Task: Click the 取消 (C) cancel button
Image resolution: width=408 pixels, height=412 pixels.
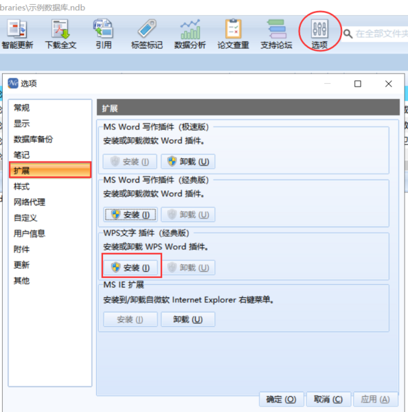Action: click(328, 399)
